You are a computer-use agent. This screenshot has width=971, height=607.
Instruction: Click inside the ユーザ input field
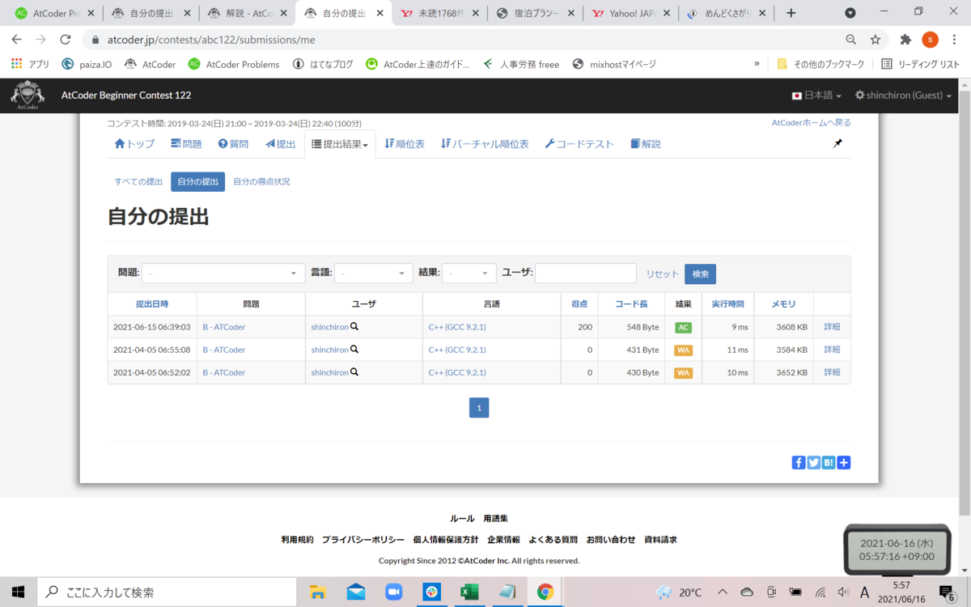click(x=585, y=273)
